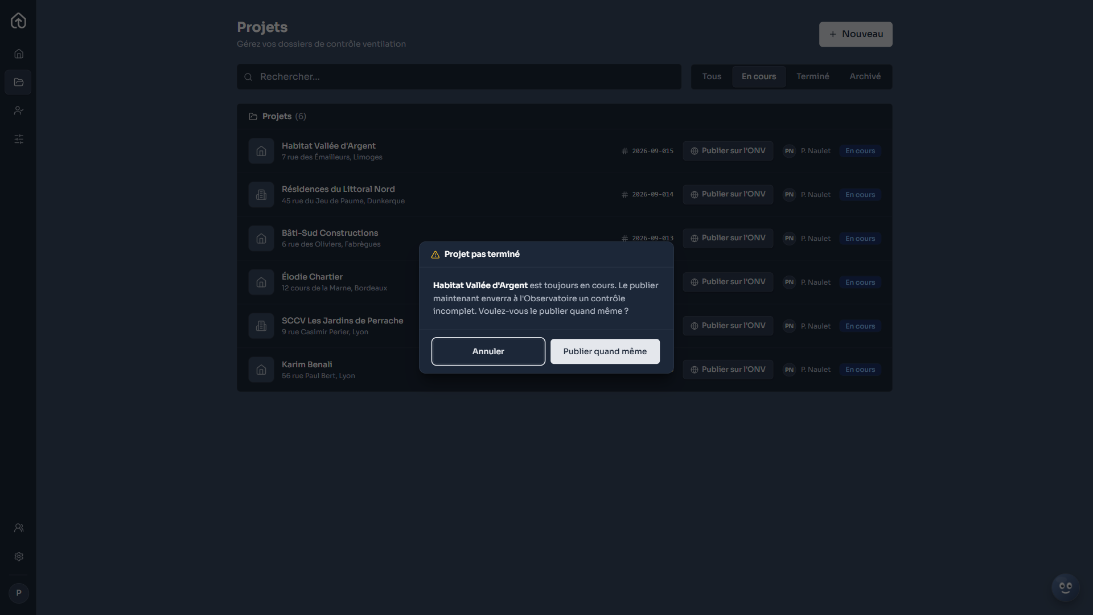Click the P user avatar in the sidebar
The height and width of the screenshot is (615, 1093).
point(19,593)
